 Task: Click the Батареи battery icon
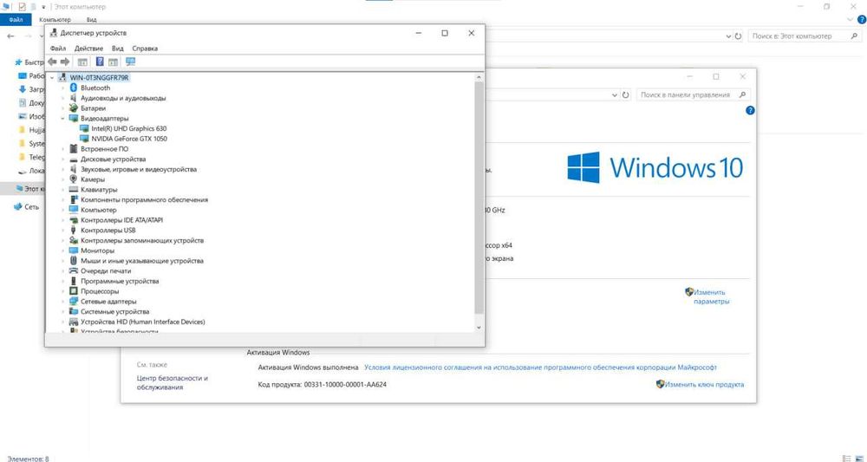[74, 108]
